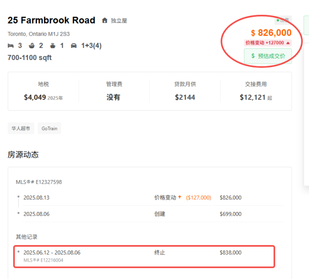
Task: Click the 25 Farmbrook Road address title
Action: (51, 21)
